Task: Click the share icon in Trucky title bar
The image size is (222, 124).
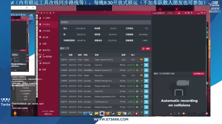Action: pos(185,13)
